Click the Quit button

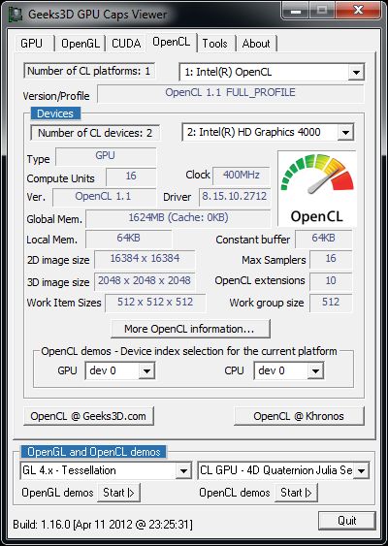tap(347, 521)
